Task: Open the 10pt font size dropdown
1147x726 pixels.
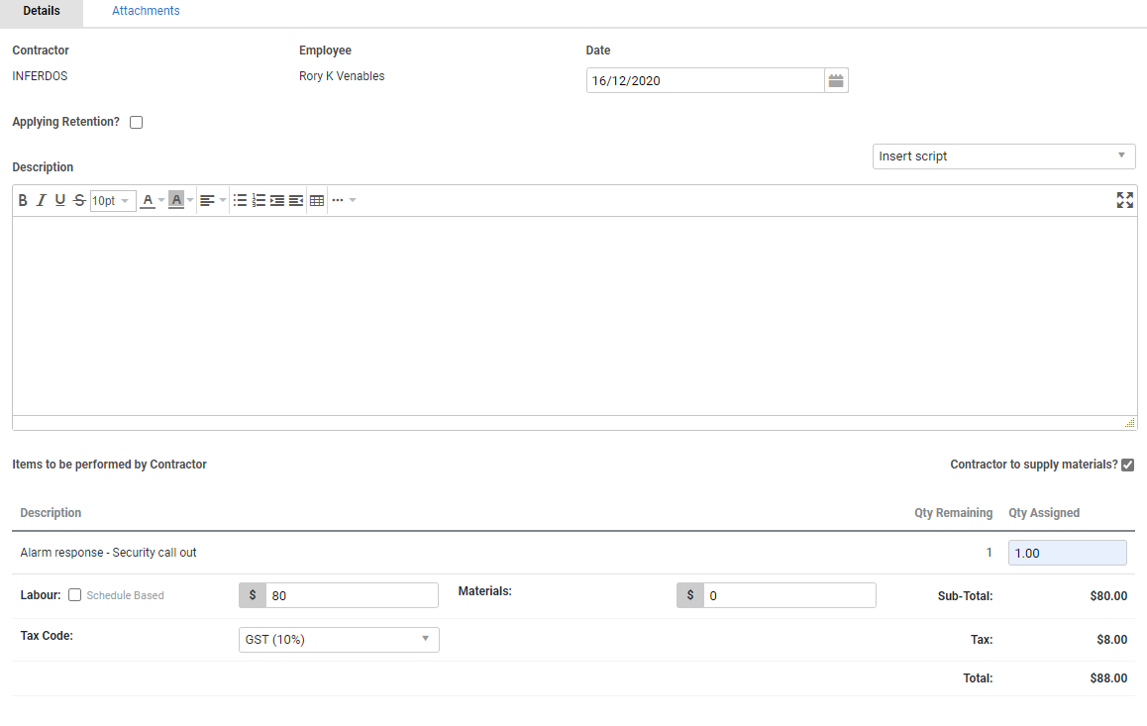Action: coord(113,200)
